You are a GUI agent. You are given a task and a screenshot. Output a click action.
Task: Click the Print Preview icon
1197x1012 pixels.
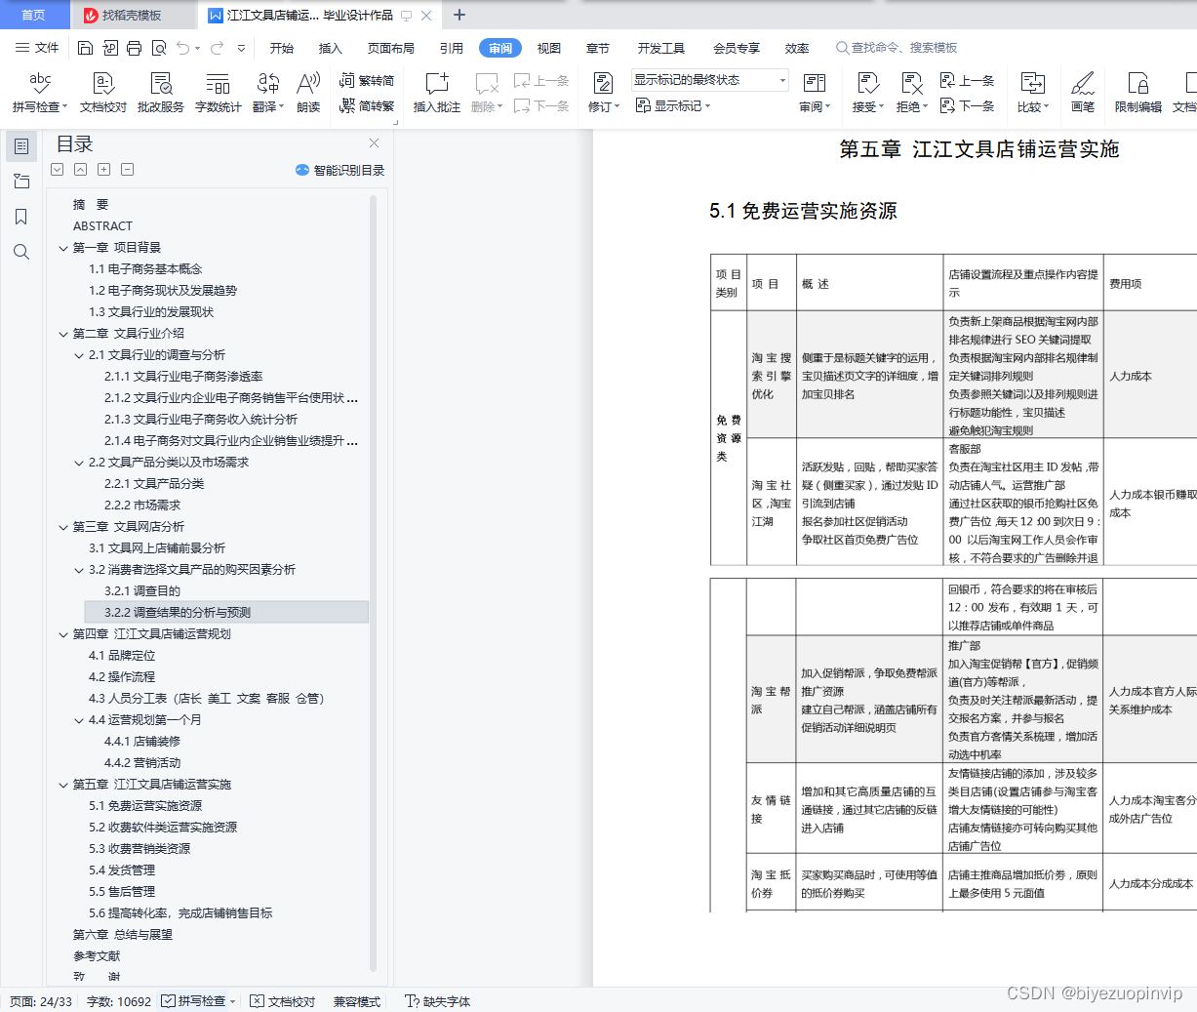pyautogui.click(x=159, y=47)
